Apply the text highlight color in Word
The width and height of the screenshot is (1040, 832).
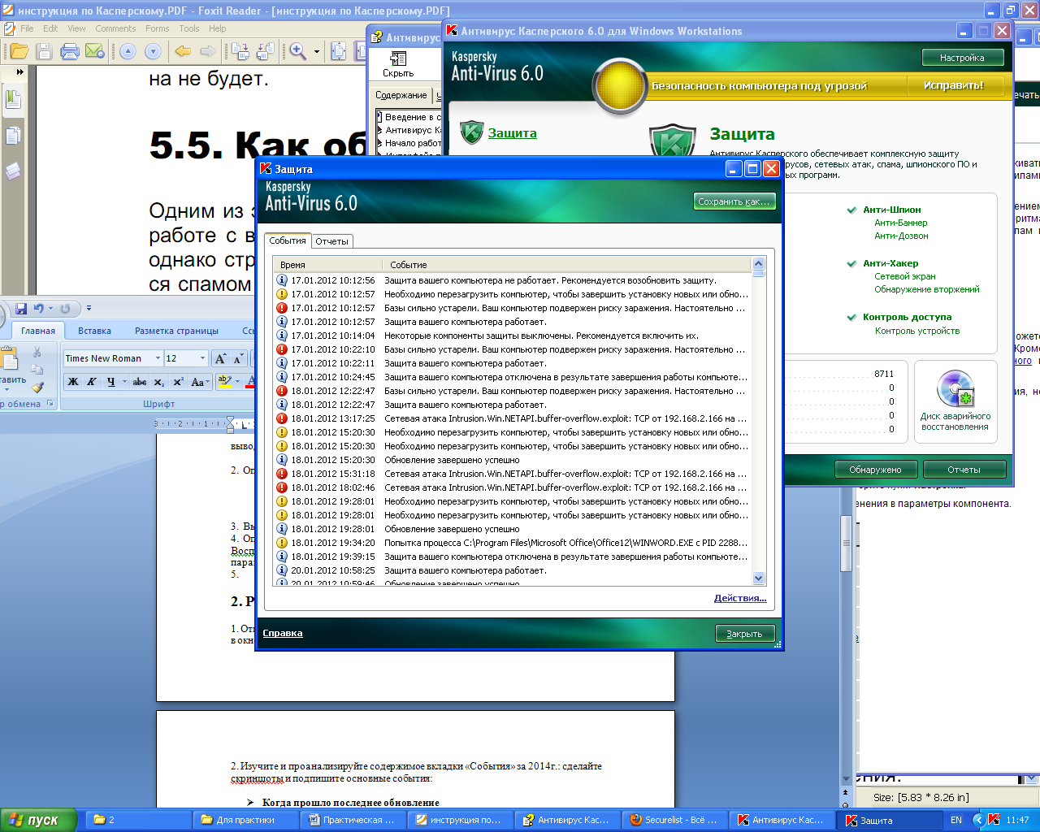coord(224,382)
